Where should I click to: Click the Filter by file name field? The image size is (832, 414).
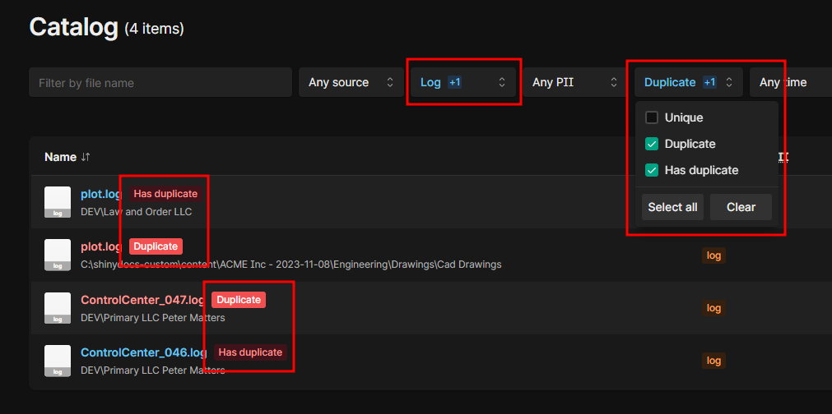tap(160, 83)
